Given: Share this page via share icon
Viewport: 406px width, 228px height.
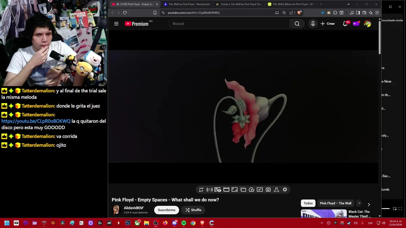Looking at the screenshot, I should point(291,13).
